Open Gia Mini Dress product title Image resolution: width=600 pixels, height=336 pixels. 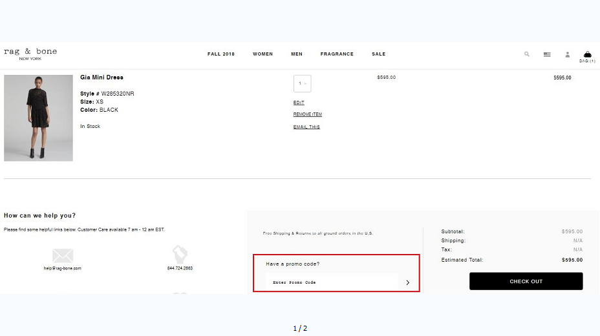coord(102,77)
